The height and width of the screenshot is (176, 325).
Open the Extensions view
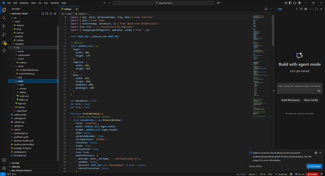click(4, 42)
